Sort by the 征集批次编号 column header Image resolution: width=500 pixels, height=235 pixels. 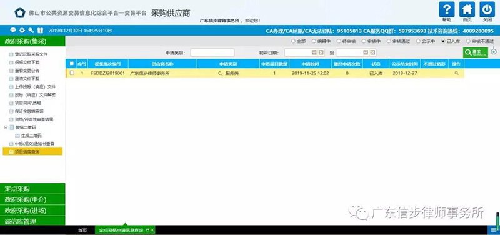coord(107,64)
